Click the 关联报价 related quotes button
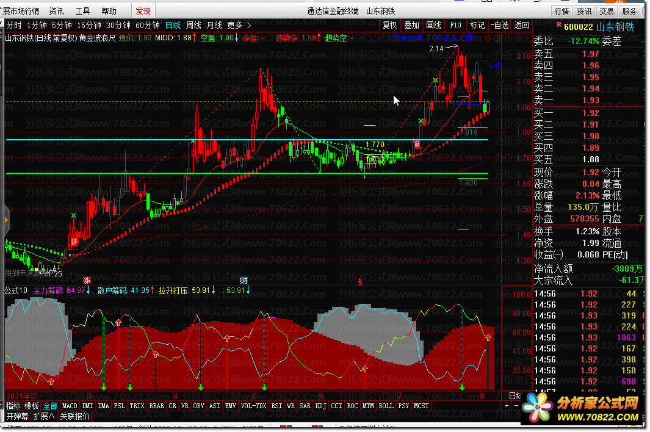Viewport: 650px width, 432px height. coord(74,416)
